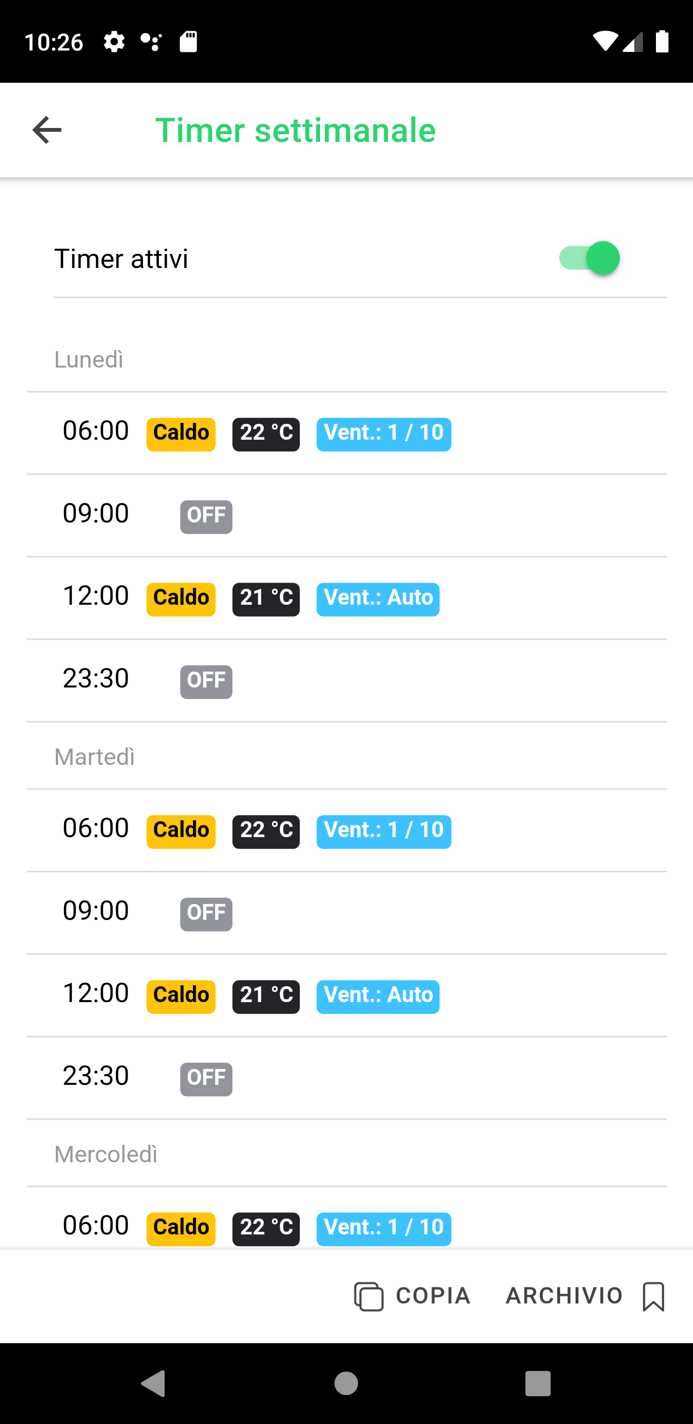Tap the 21 °C badge on Tuesday 12:00
This screenshot has width=693, height=1424.
tap(266, 996)
